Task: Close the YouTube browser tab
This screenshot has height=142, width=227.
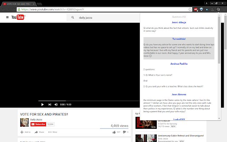Action: point(34,4)
